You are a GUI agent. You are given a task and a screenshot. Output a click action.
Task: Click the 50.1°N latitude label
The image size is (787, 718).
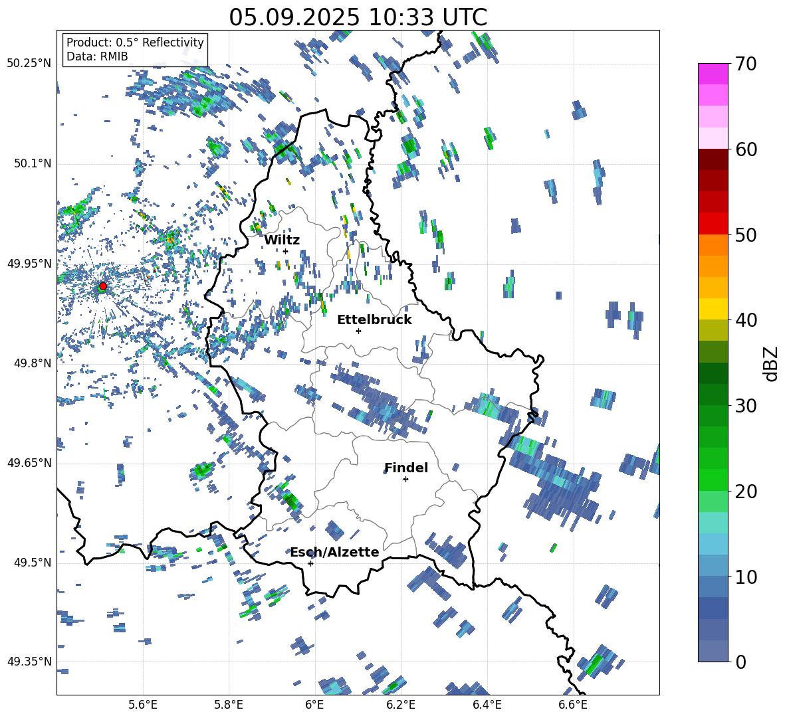pyautogui.click(x=32, y=163)
